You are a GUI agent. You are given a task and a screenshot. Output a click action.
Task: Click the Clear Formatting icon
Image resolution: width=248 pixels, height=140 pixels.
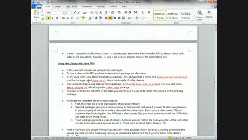coord(92,12)
